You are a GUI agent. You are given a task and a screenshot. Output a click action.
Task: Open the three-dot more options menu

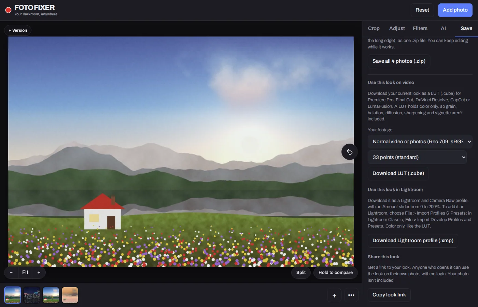[x=351, y=295]
